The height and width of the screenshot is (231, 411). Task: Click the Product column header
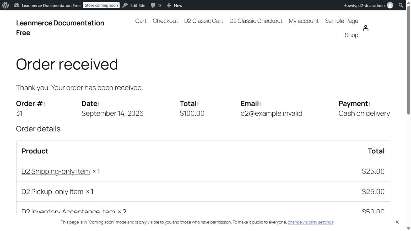click(x=35, y=151)
